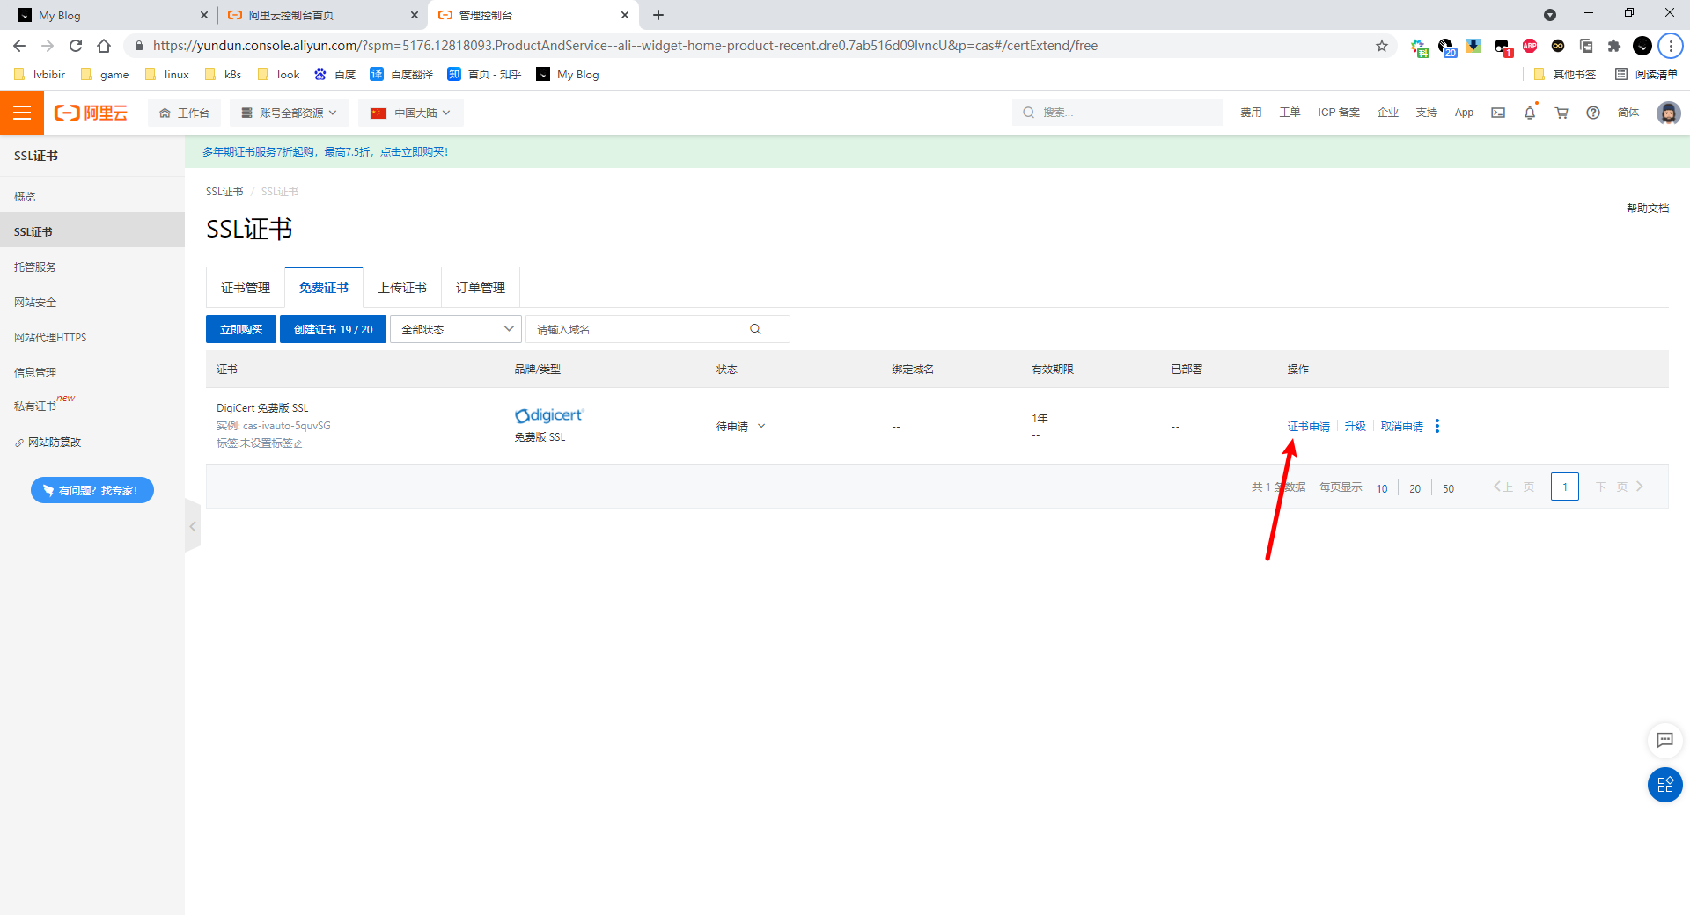Screen dimensions: 1690x915
Task: Open the shopping cart icon
Action: click(1561, 113)
